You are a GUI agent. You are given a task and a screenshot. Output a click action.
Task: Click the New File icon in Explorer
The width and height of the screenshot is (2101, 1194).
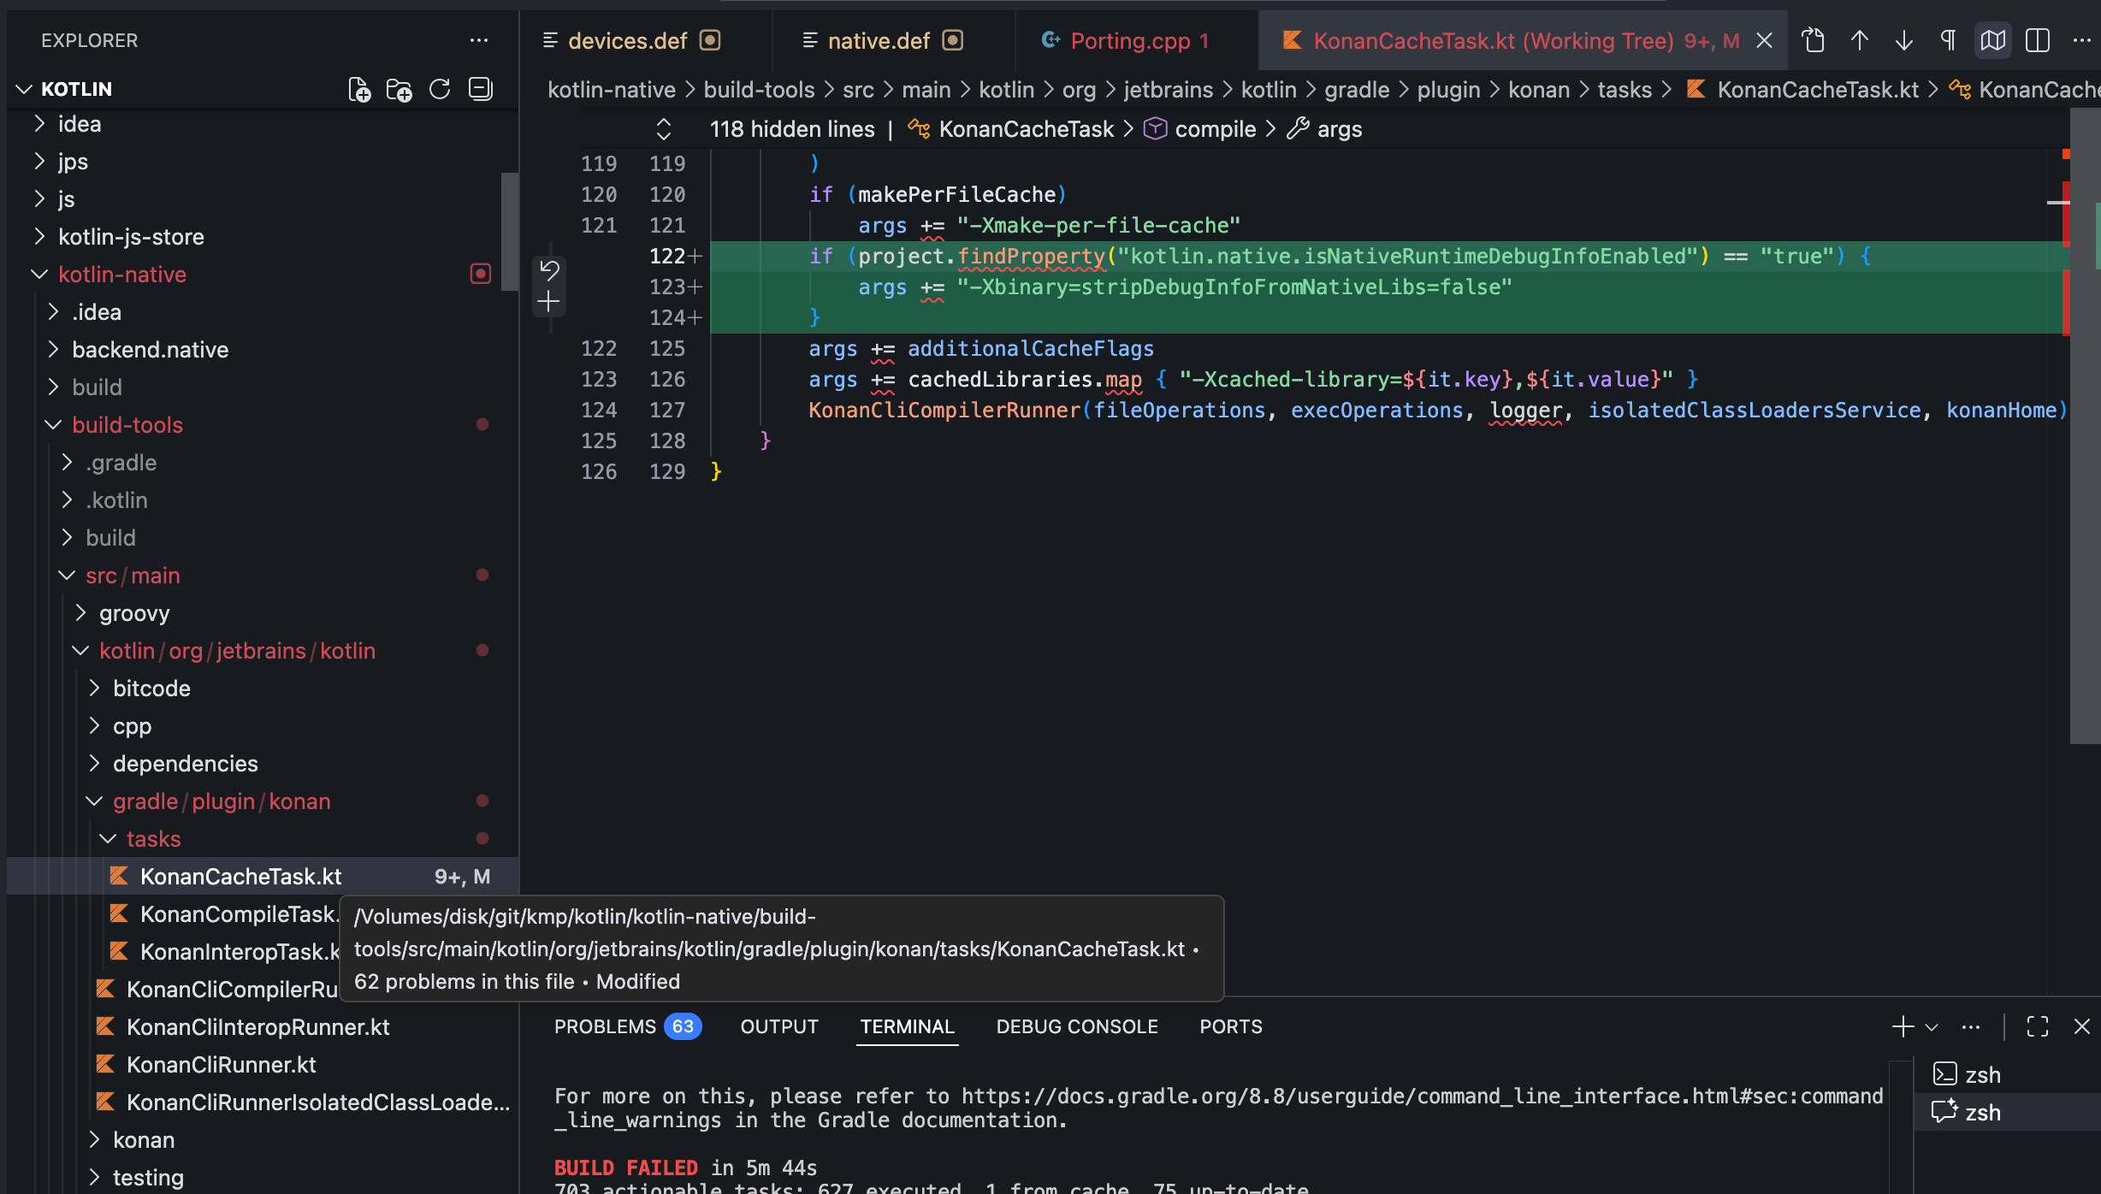tap(359, 89)
